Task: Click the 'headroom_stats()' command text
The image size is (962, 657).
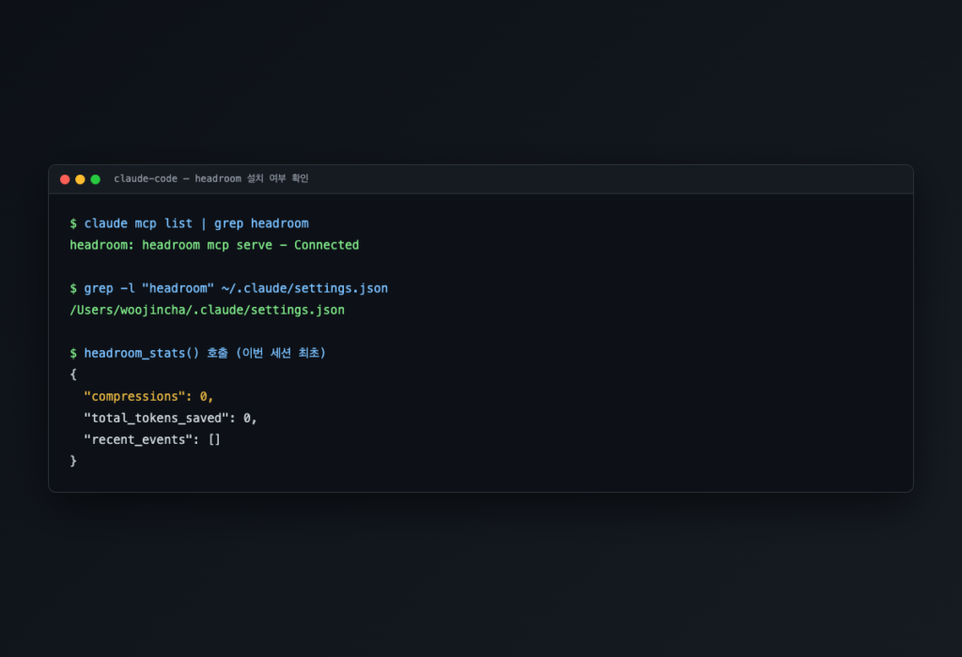Action: coord(142,353)
